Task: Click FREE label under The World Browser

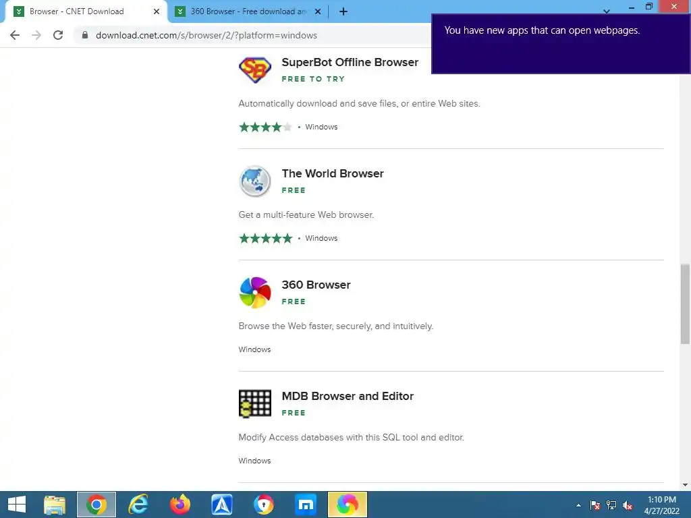Action: 294,190
